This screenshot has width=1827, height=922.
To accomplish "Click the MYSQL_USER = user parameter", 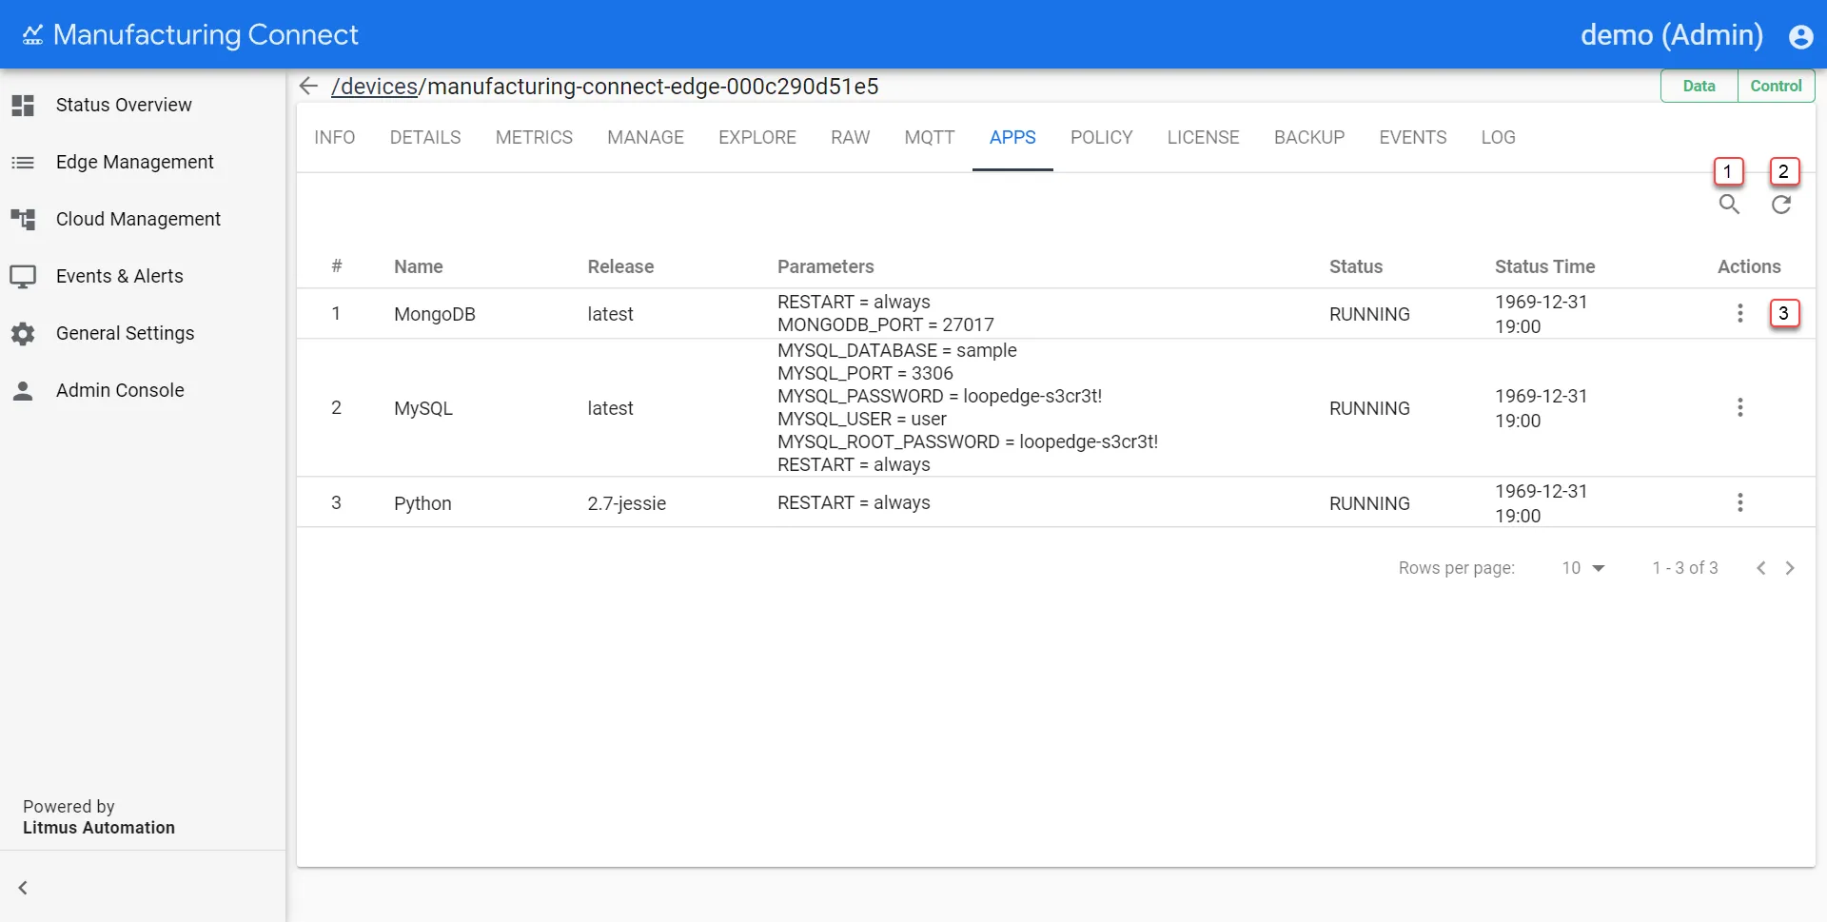I will [x=862, y=419].
